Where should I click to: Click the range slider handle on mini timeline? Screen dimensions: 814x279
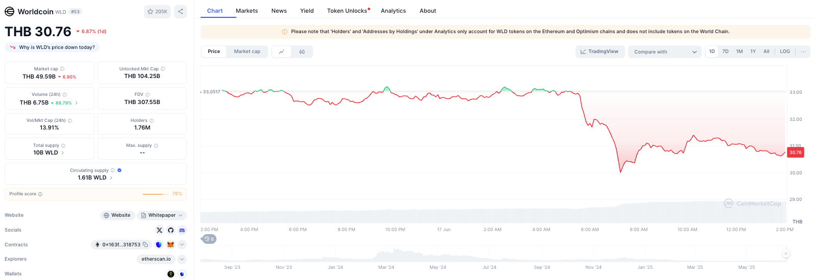coord(785,253)
